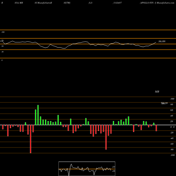This screenshot has height=176, width=176.
Task: Click the -20 label on right MR axis
Action: tap(172, 133)
